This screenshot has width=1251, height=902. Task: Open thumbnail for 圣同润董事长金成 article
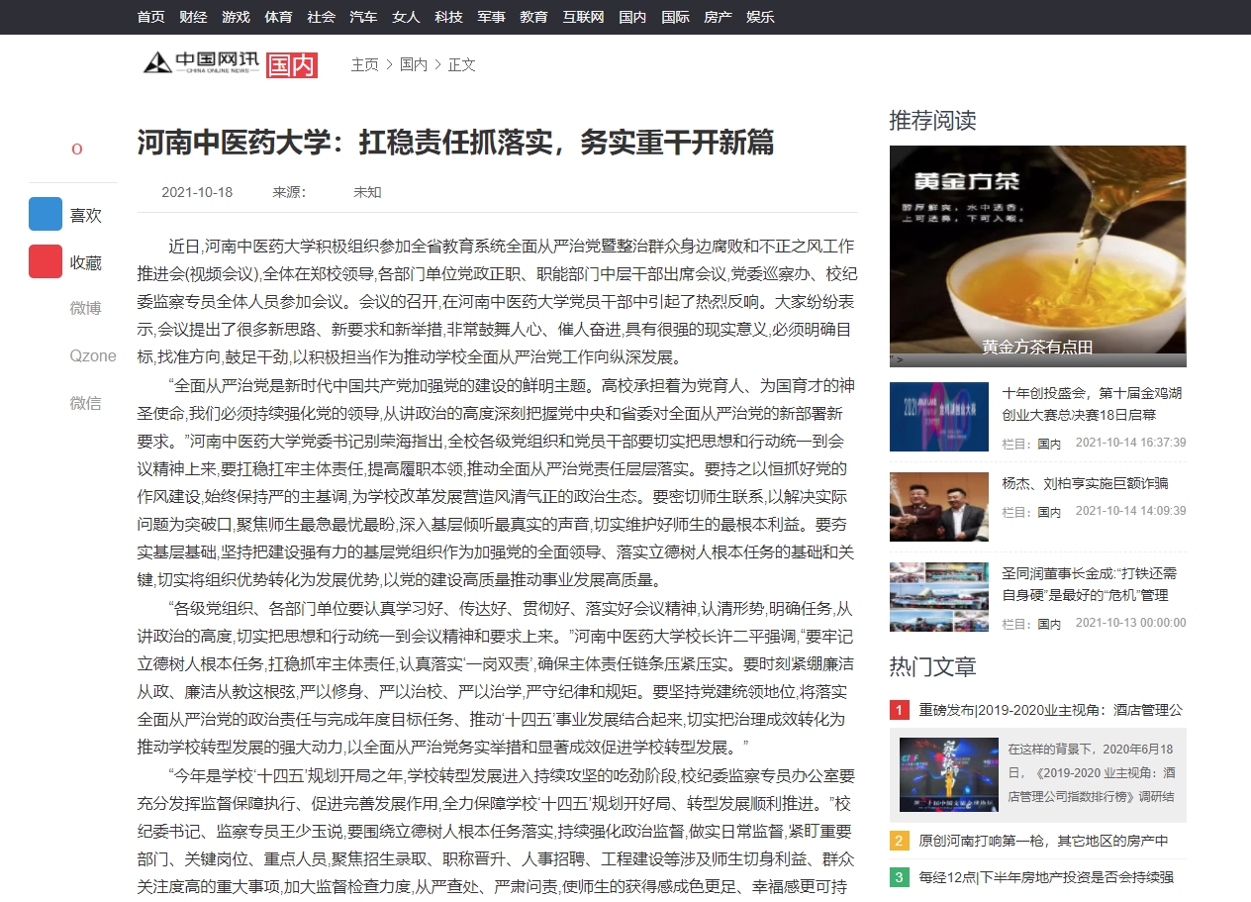938,597
